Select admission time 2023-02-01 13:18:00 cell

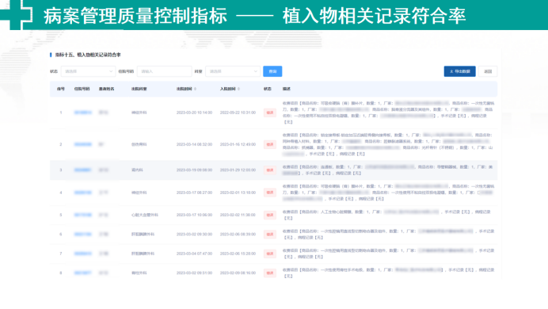238,193
